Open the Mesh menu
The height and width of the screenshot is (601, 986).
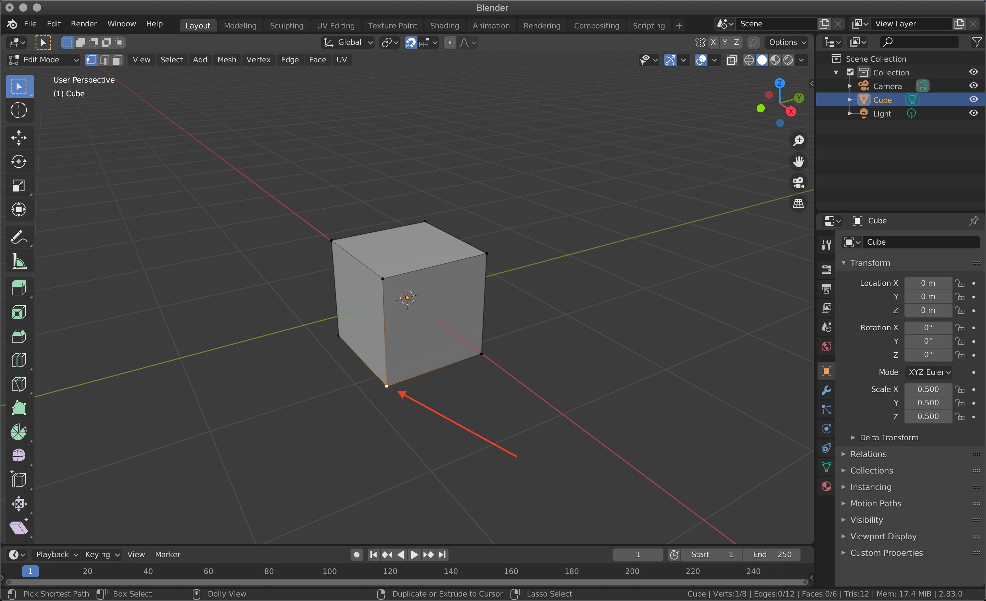click(x=227, y=60)
